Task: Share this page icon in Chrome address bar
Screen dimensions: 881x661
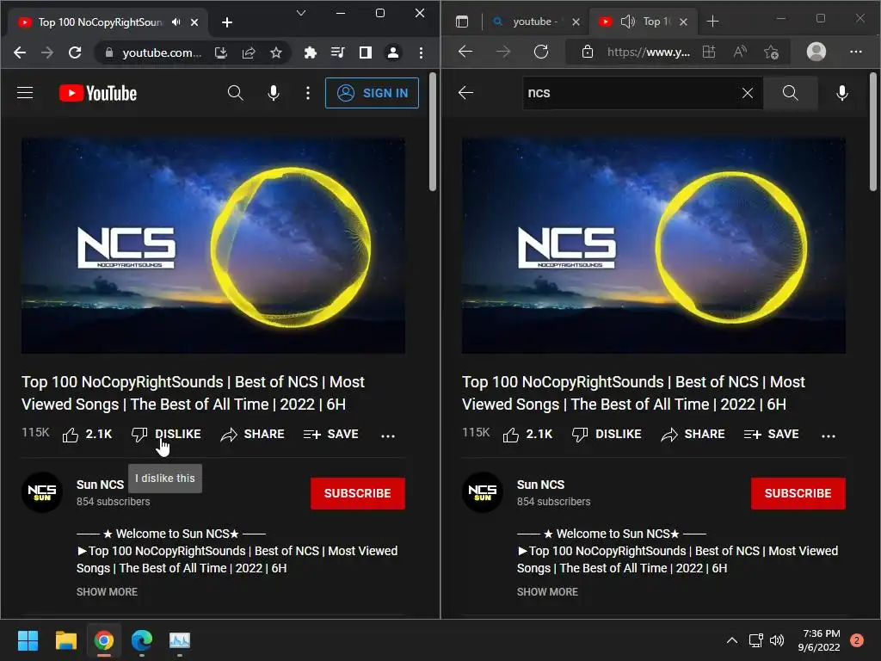Action: [249, 53]
